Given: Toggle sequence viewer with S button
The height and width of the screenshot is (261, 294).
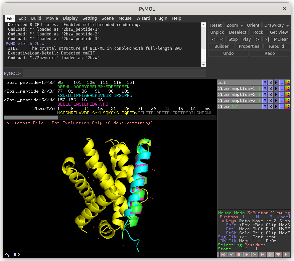Looking at the screenshot, I should [x=270, y=254].
